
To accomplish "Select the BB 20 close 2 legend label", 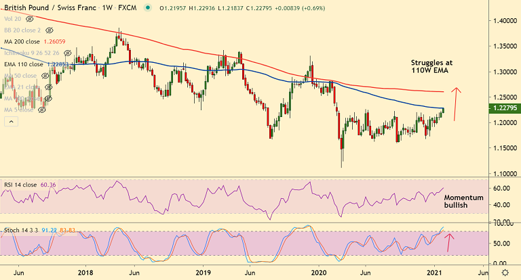I will (22, 30).
